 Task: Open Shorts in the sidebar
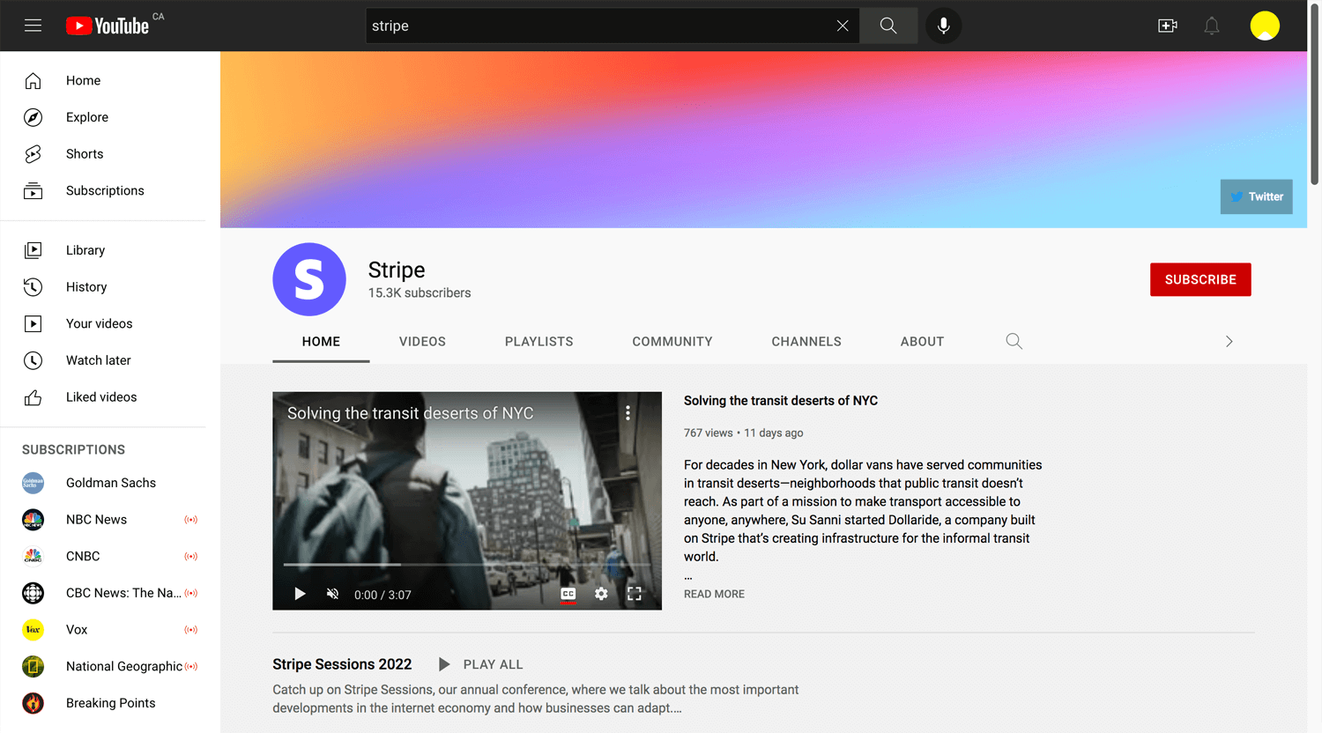click(x=103, y=154)
